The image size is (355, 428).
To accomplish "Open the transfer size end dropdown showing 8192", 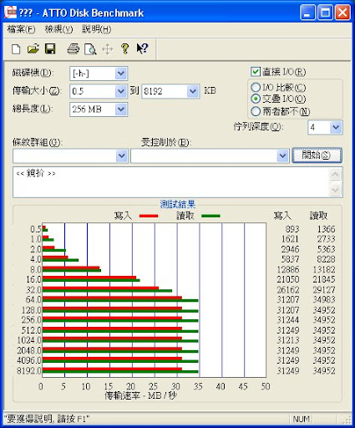I will click(x=193, y=91).
